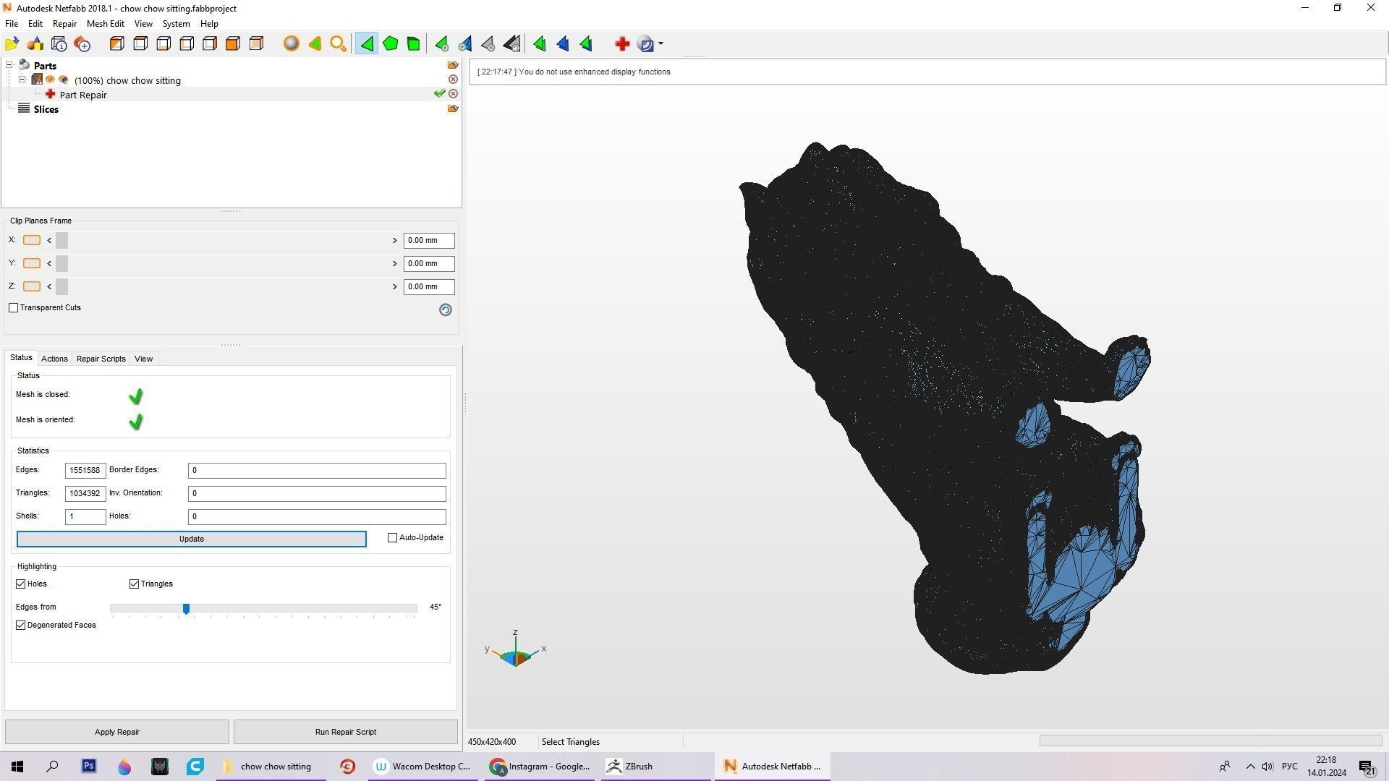Screen dimensions: 1389x781
Task: Click the red cross Repair toolbar icon
Action: coord(621,44)
